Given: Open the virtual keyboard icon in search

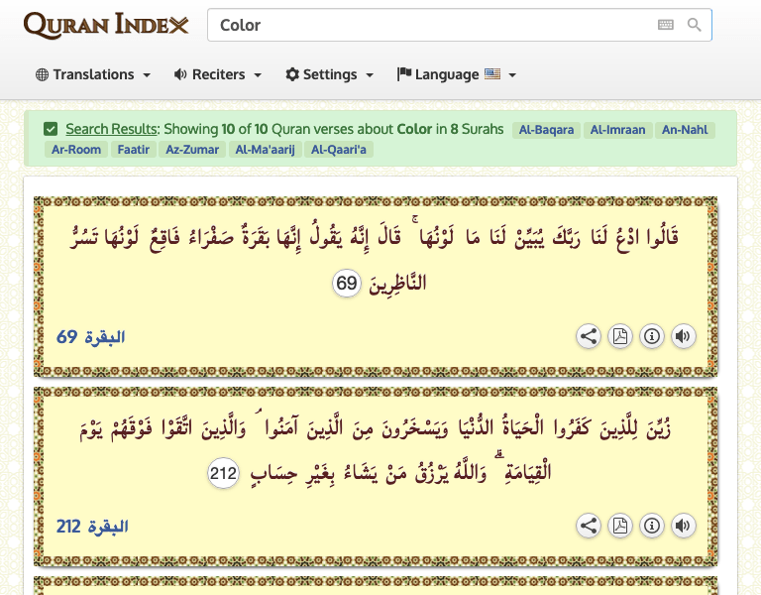Looking at the screenshot, I should click(666, 25).
